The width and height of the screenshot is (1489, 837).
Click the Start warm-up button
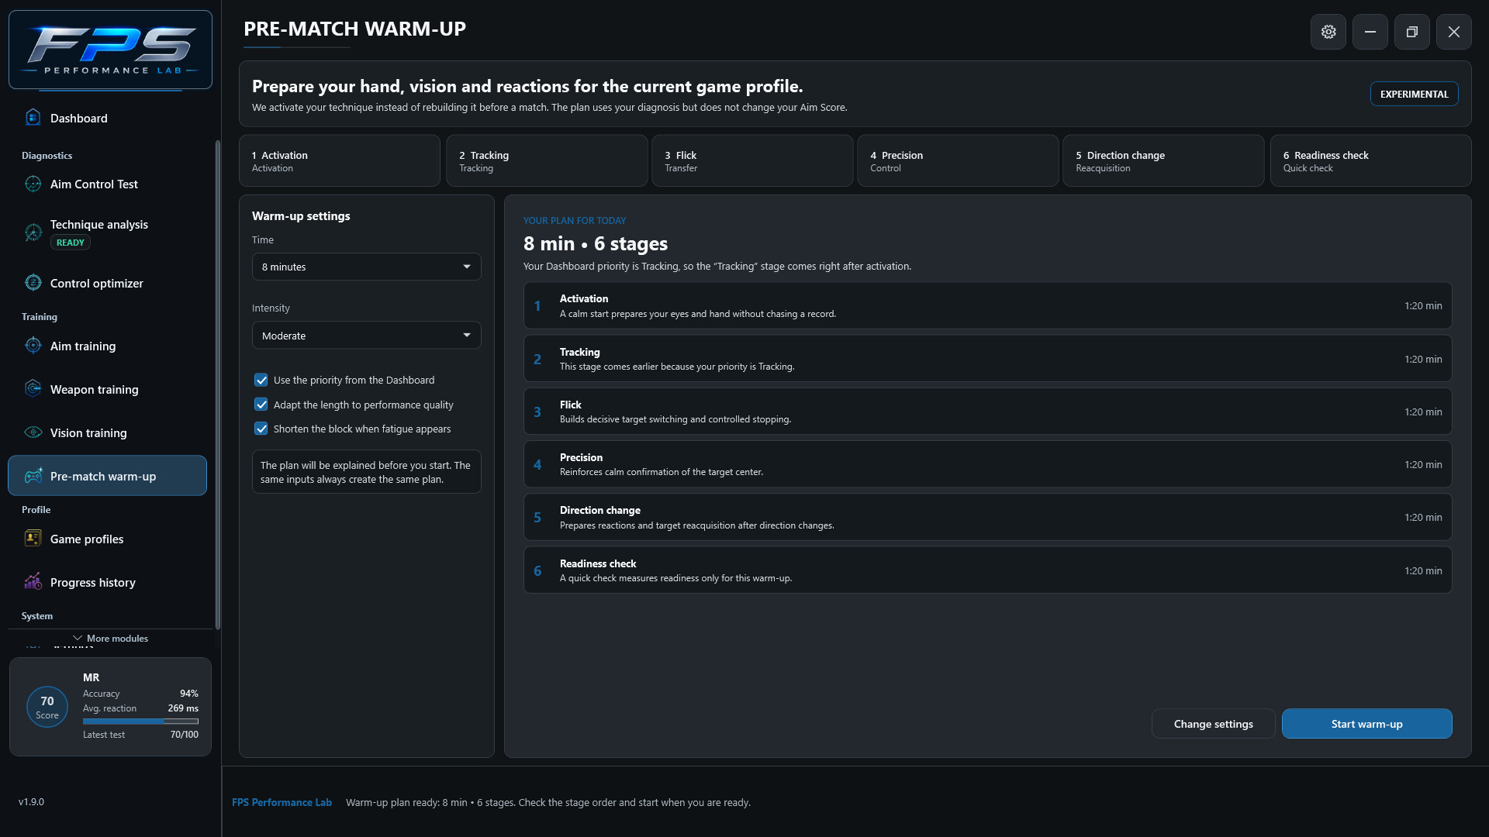pos(1366,724)
